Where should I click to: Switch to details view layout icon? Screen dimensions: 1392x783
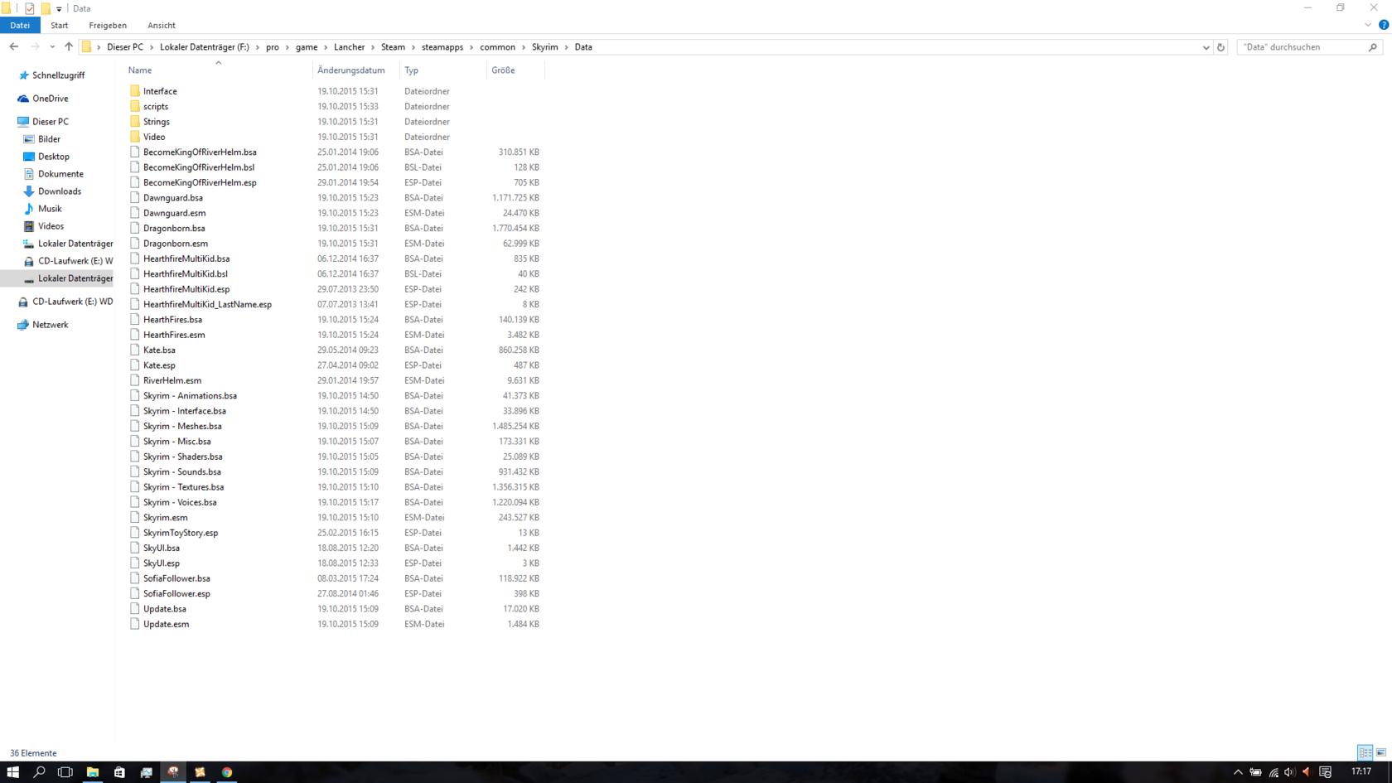point(1365,752)
